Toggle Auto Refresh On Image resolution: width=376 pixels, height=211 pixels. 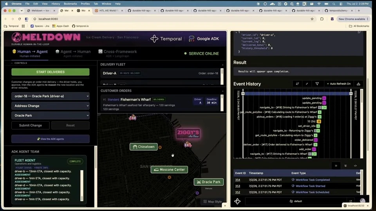pos(339,84)
